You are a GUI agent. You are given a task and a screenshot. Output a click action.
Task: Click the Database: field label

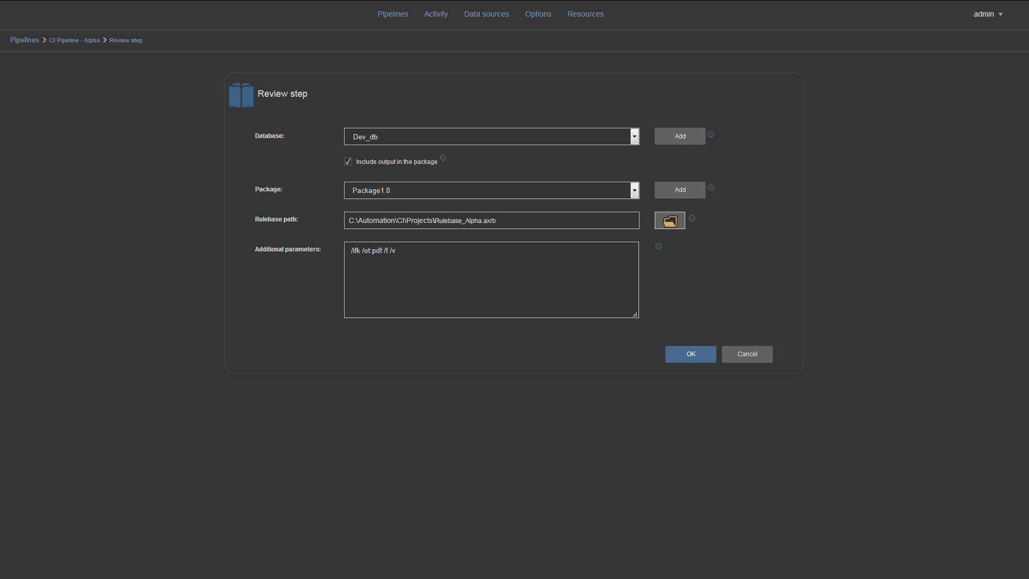point(270,136)
